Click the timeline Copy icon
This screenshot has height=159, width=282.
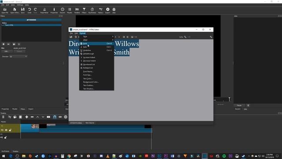(x=15, y=117)
